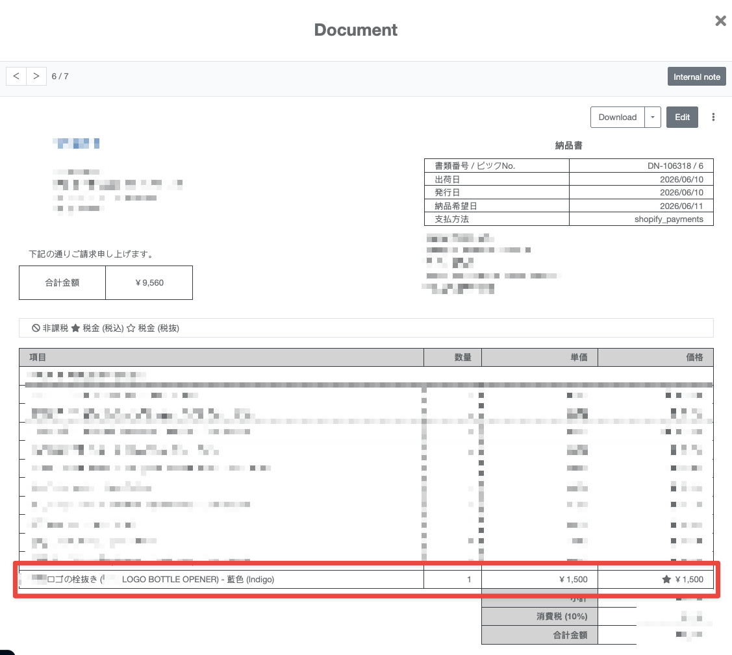Click the 出荷日 date 2026/06/10
This screenshot has height=655, width=732.
coord(681,179)
